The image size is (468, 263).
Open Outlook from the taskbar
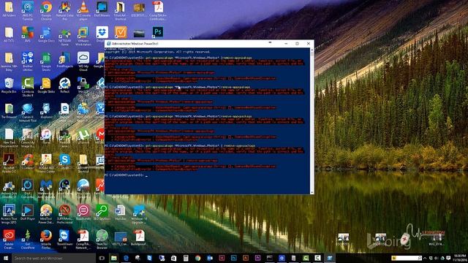(210, 258)
